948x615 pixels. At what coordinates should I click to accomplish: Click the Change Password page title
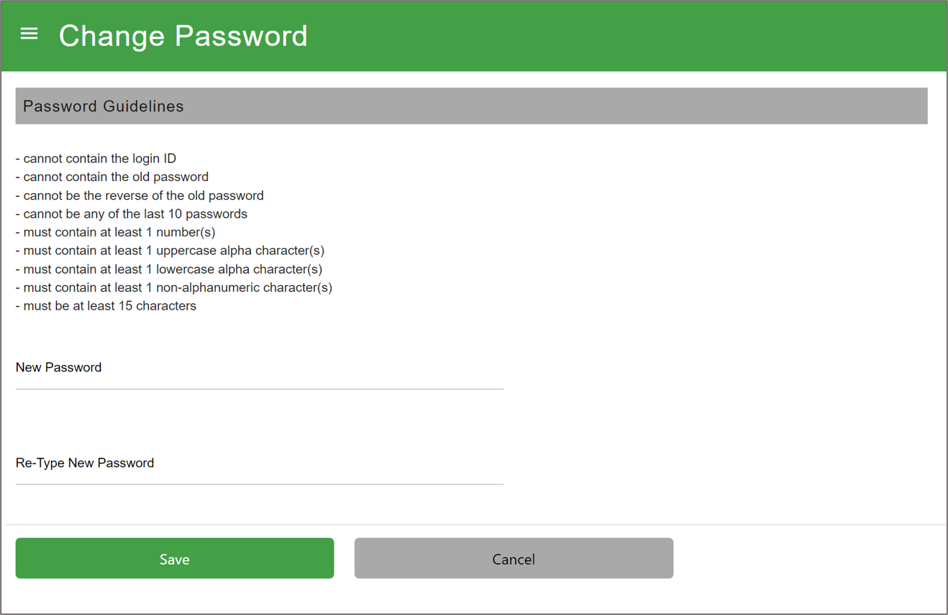coord(183,36)
